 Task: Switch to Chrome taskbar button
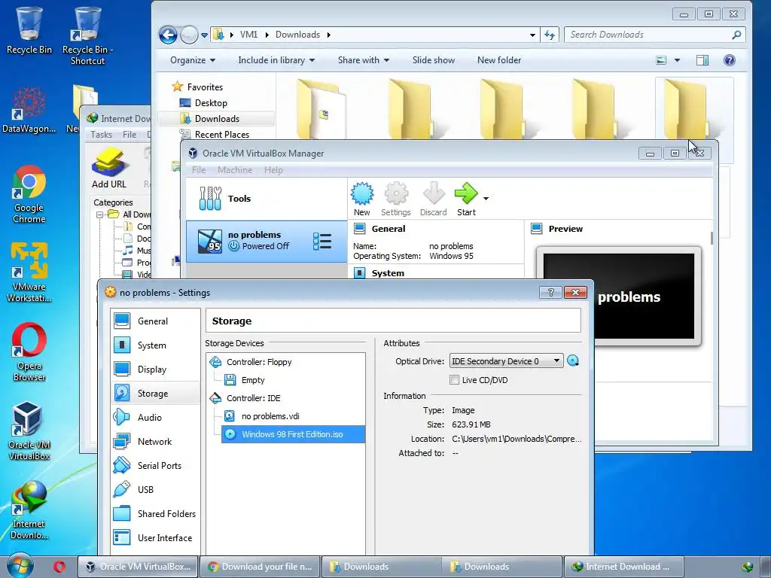coord(260,567)
